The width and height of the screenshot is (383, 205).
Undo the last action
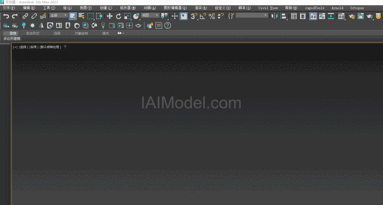point(6,16)
